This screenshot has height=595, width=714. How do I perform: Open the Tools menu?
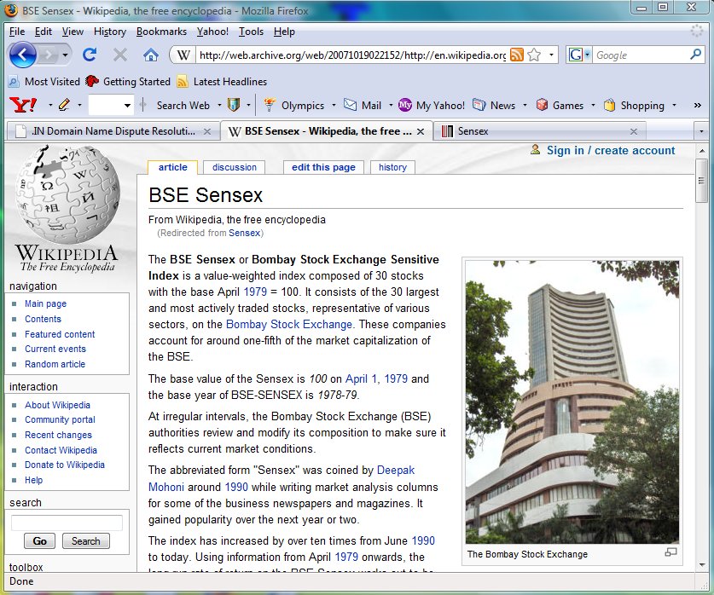click(x=252, y=32)
